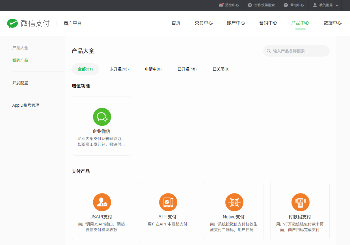350x245 pixels.
Task: Click the message center envelope icon
Action: 221,5
